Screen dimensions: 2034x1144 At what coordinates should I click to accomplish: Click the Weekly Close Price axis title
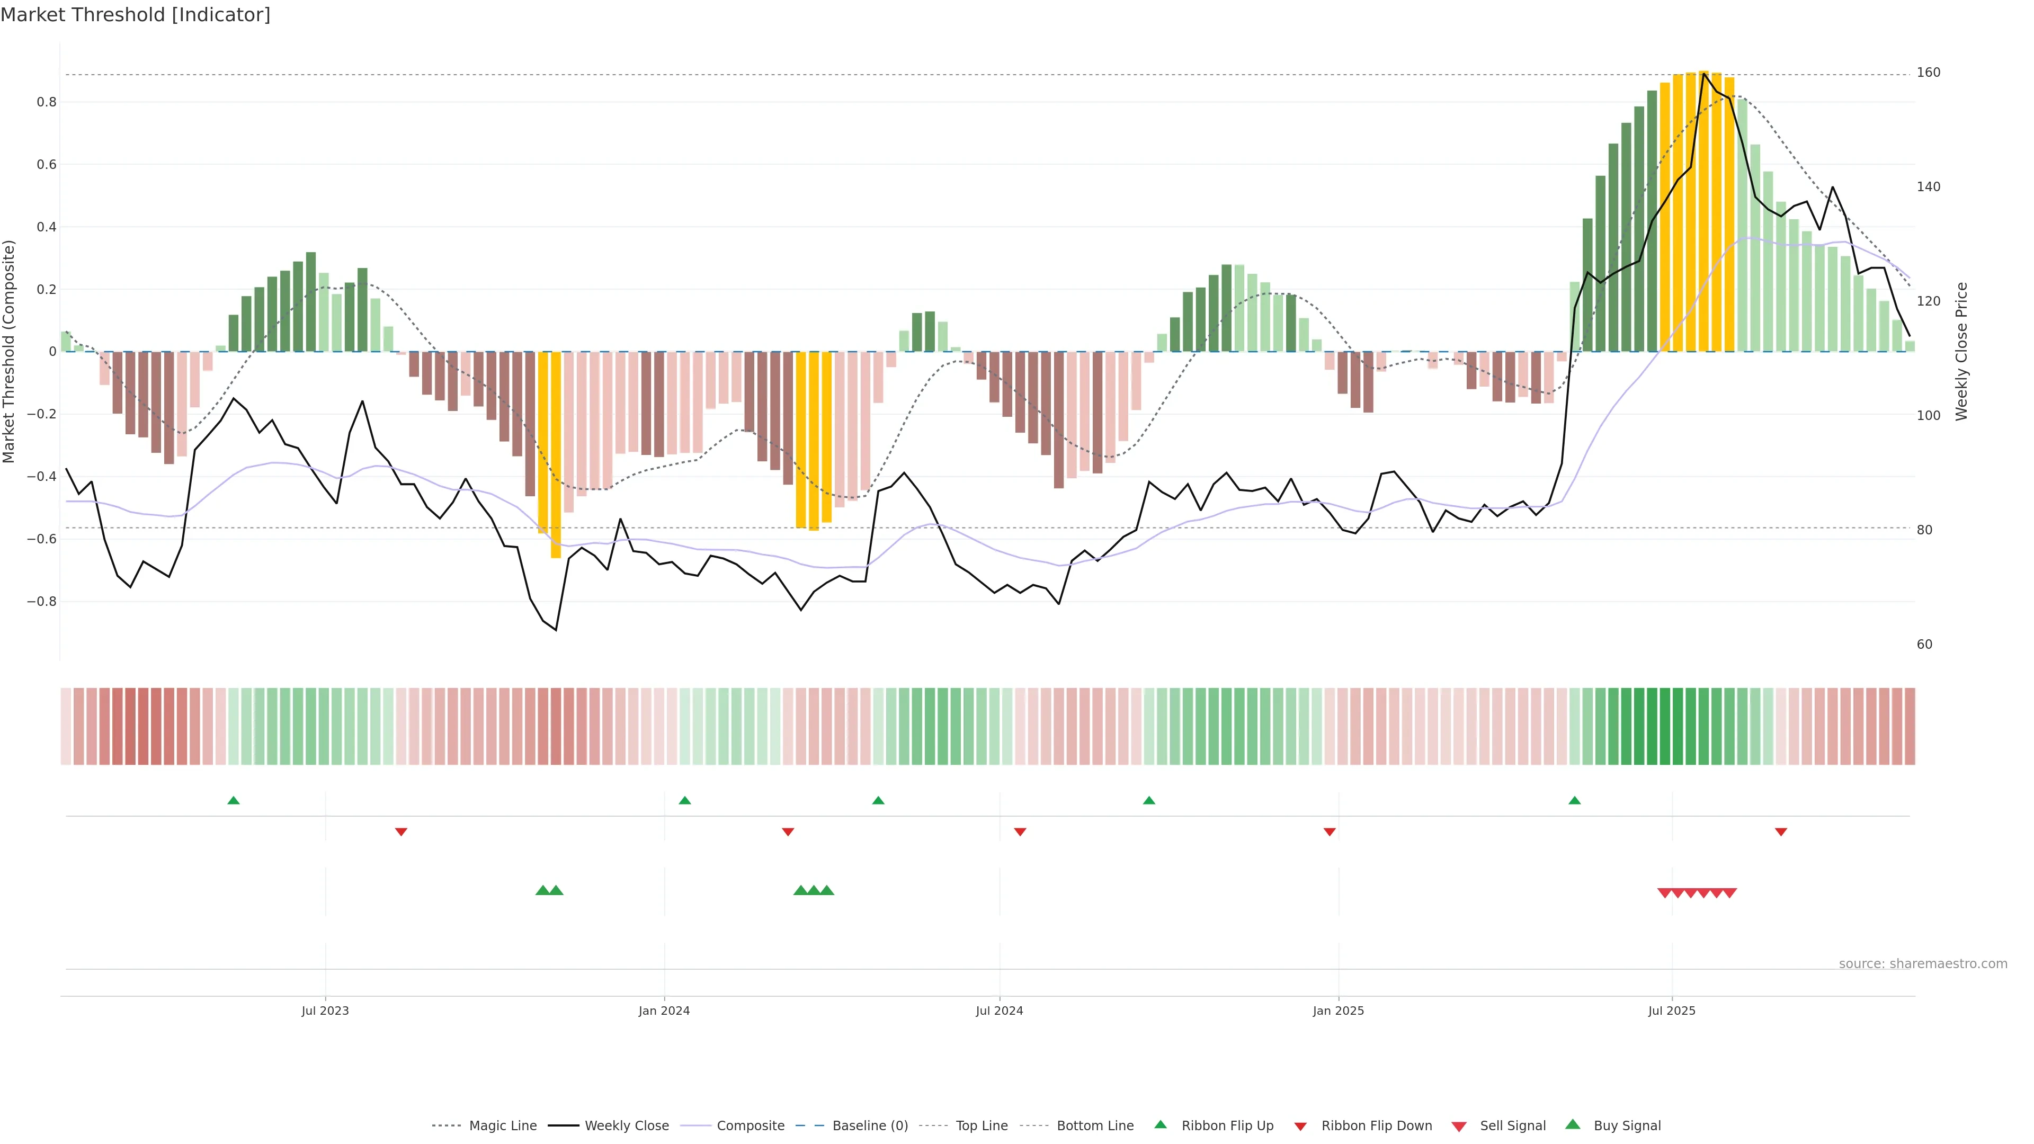pos(1962,351)
